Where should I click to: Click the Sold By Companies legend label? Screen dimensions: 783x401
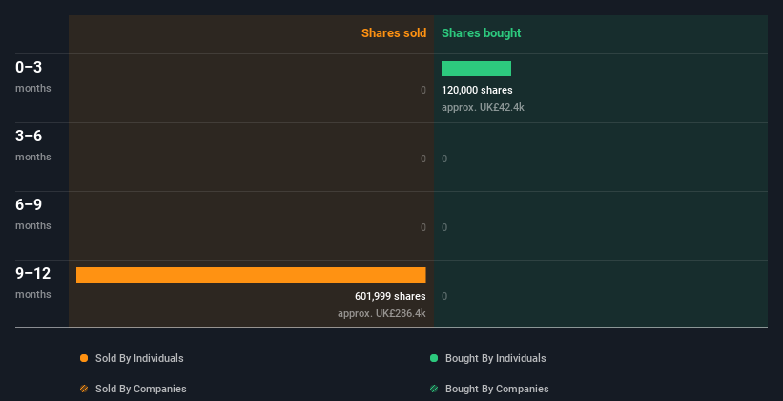[141, 389]
